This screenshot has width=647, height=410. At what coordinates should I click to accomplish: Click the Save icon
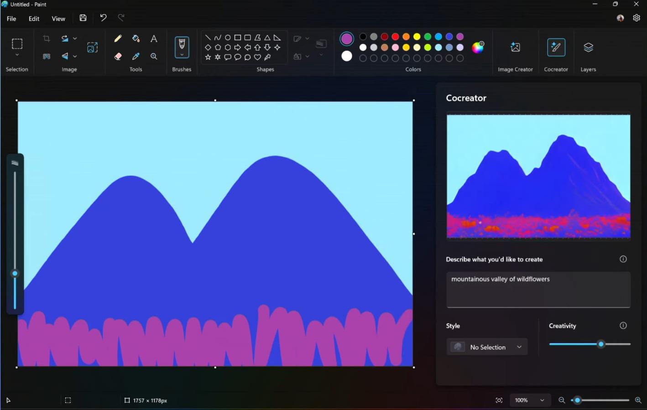83,18
